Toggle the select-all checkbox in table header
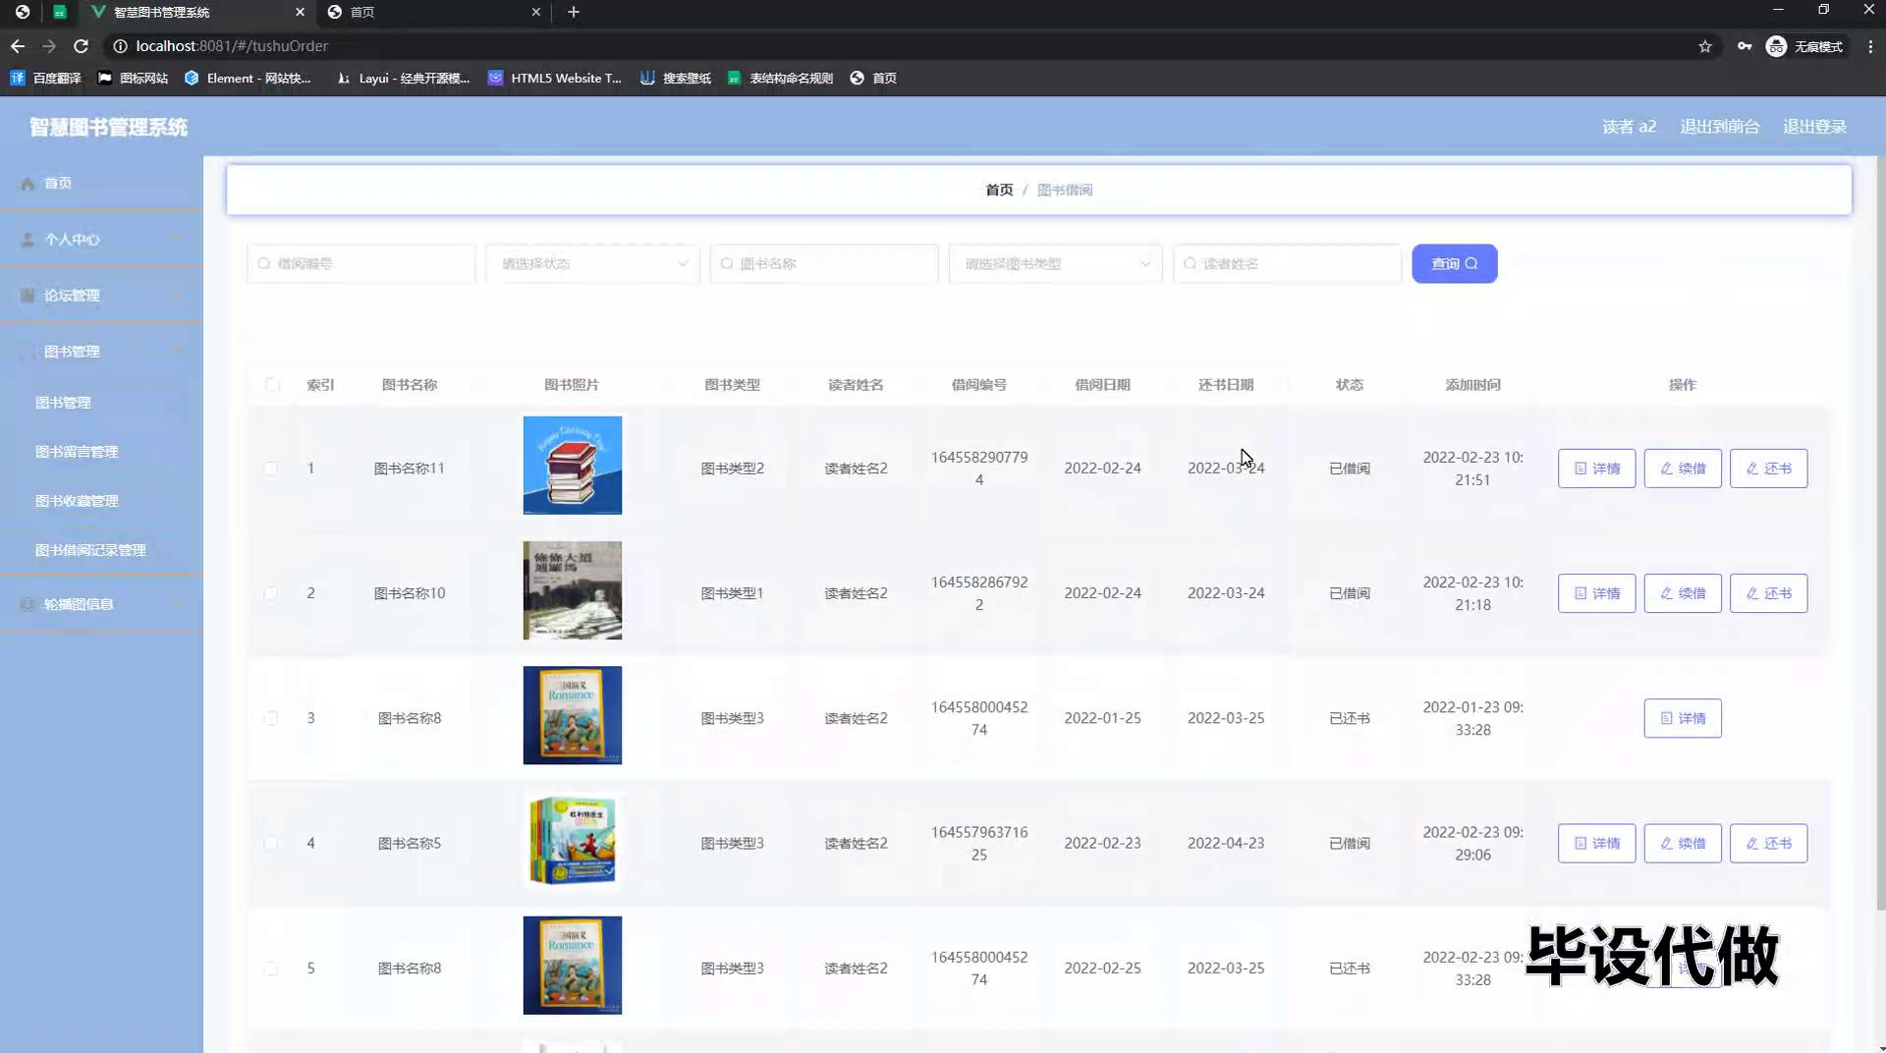Image resolution: width=1886 pixels, height=1053 pixels. point(272,385)
